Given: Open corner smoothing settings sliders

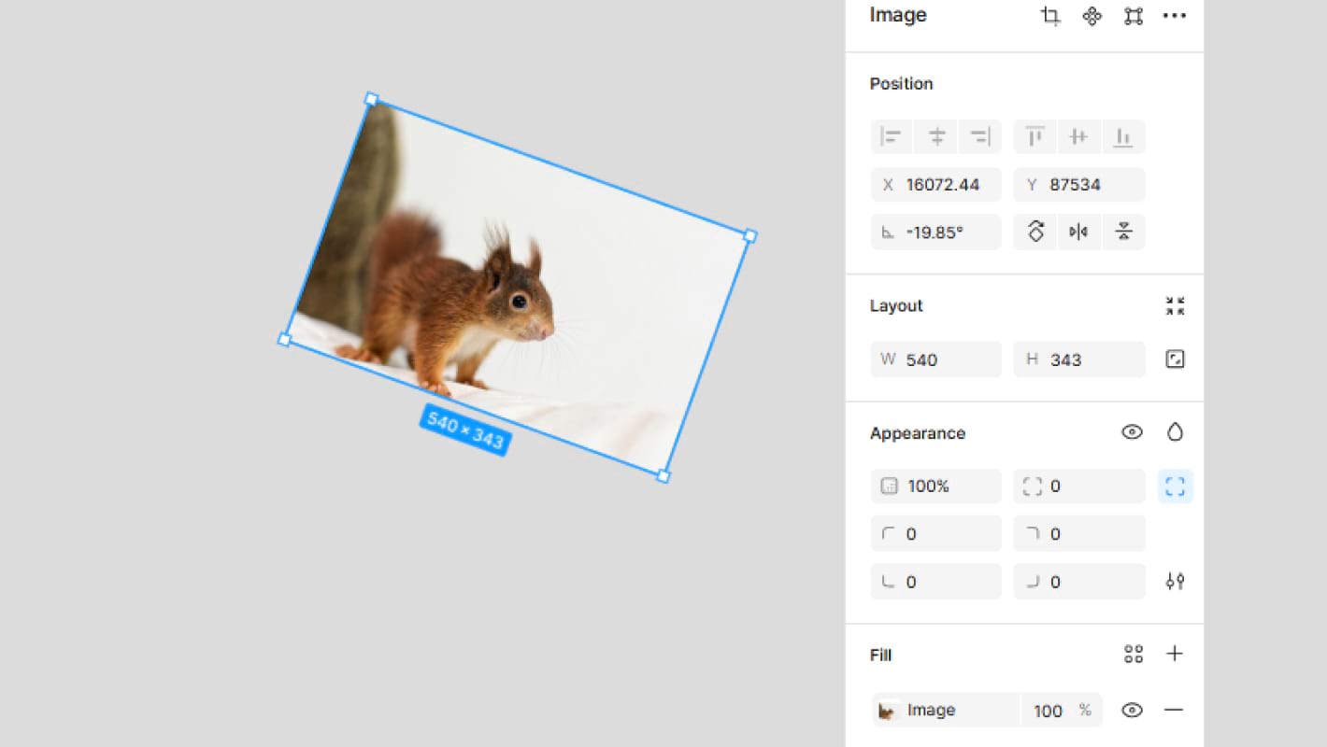Looking at the screenshot, I should [1175, 582].
